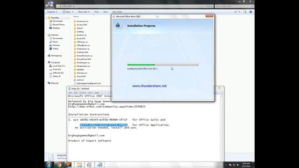Select the Admin folder
This screenshot has height=168, width=299.
80,28
